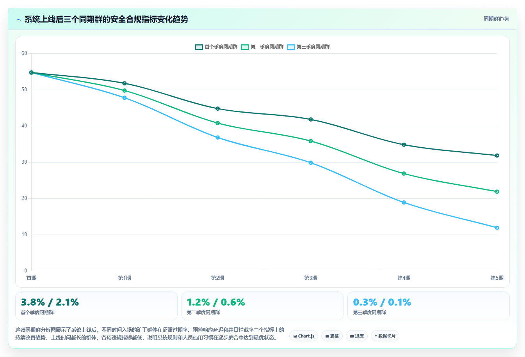Toggle 第二季度同期群 legend series
Screen dimensions: 525x357
(262, 47)
